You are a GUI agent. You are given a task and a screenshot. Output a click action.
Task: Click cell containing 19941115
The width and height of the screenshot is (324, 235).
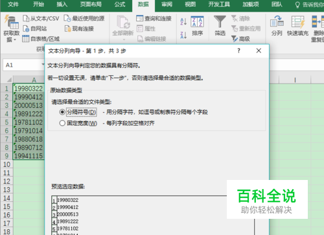tap(29, 156)
